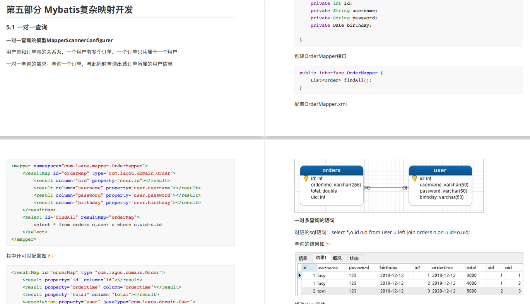Select ordertime cell 2019-12-12
The image size is (530, 304).
pos(448,283)
